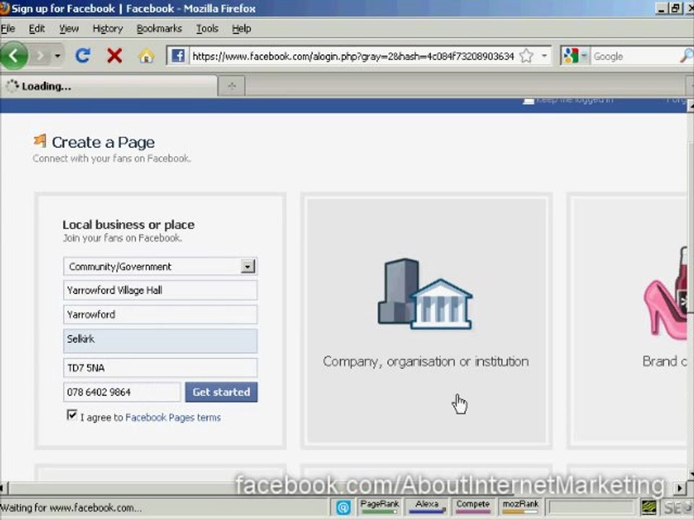Viewport: 694px width, 520px height.
Task: Click the URL address field
Action: pos(353,56)
